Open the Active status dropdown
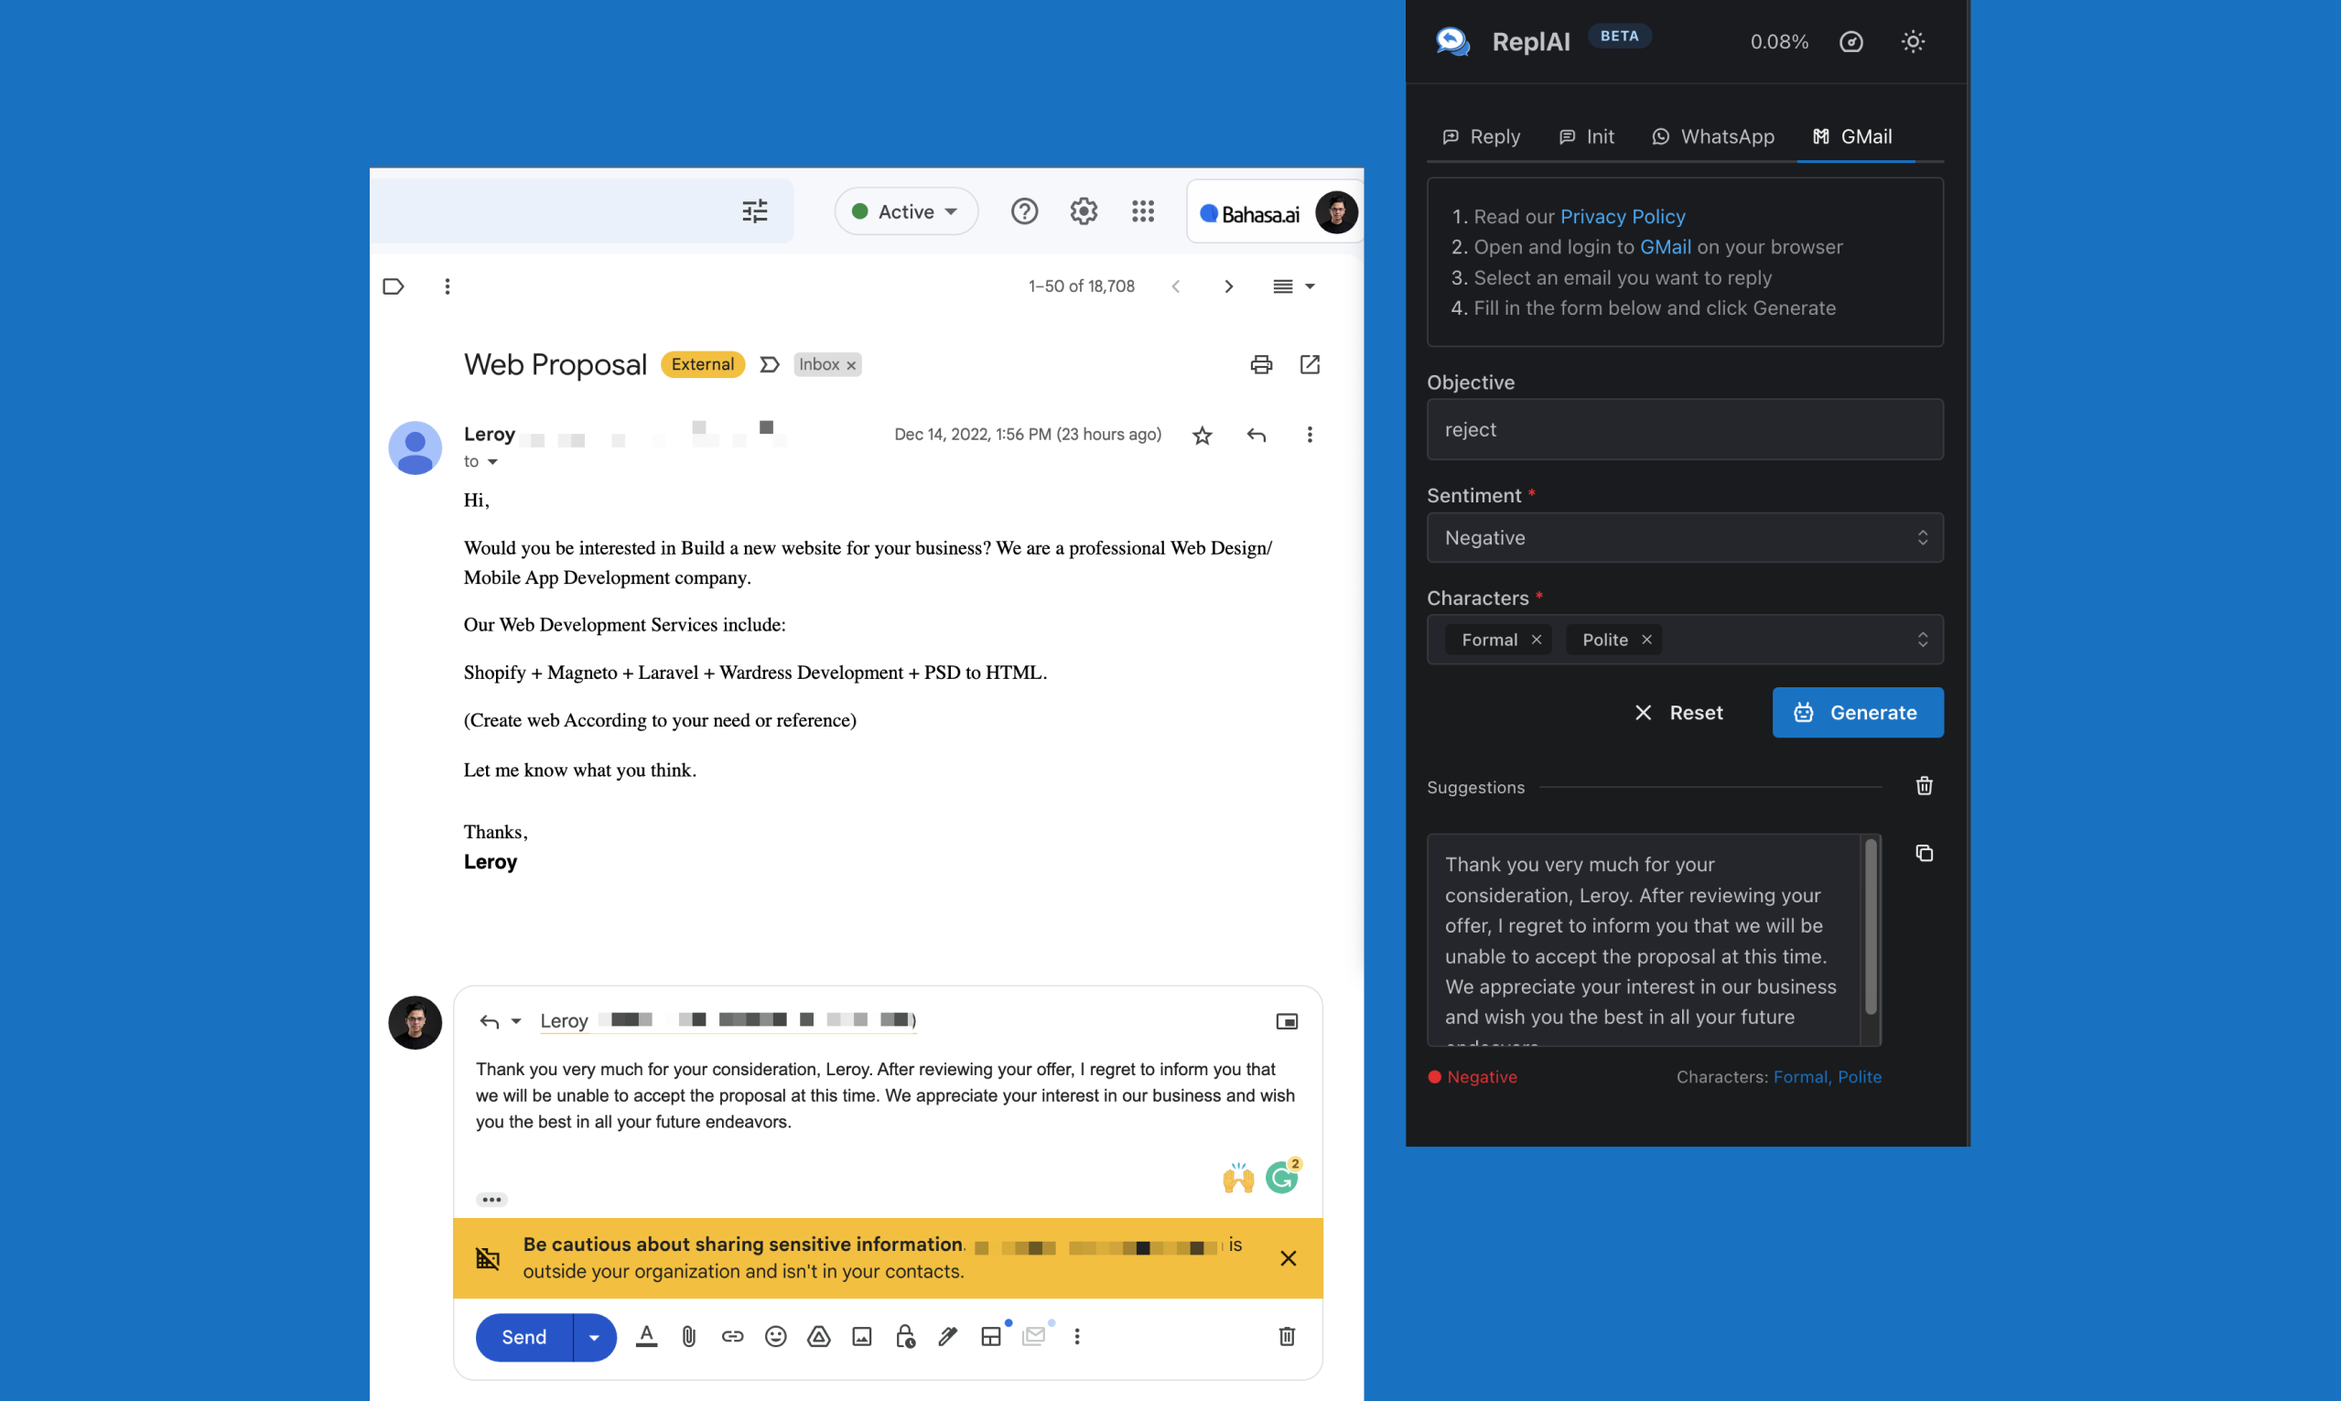This screenshot has height=1401, width=2341. tap(905, 211)
